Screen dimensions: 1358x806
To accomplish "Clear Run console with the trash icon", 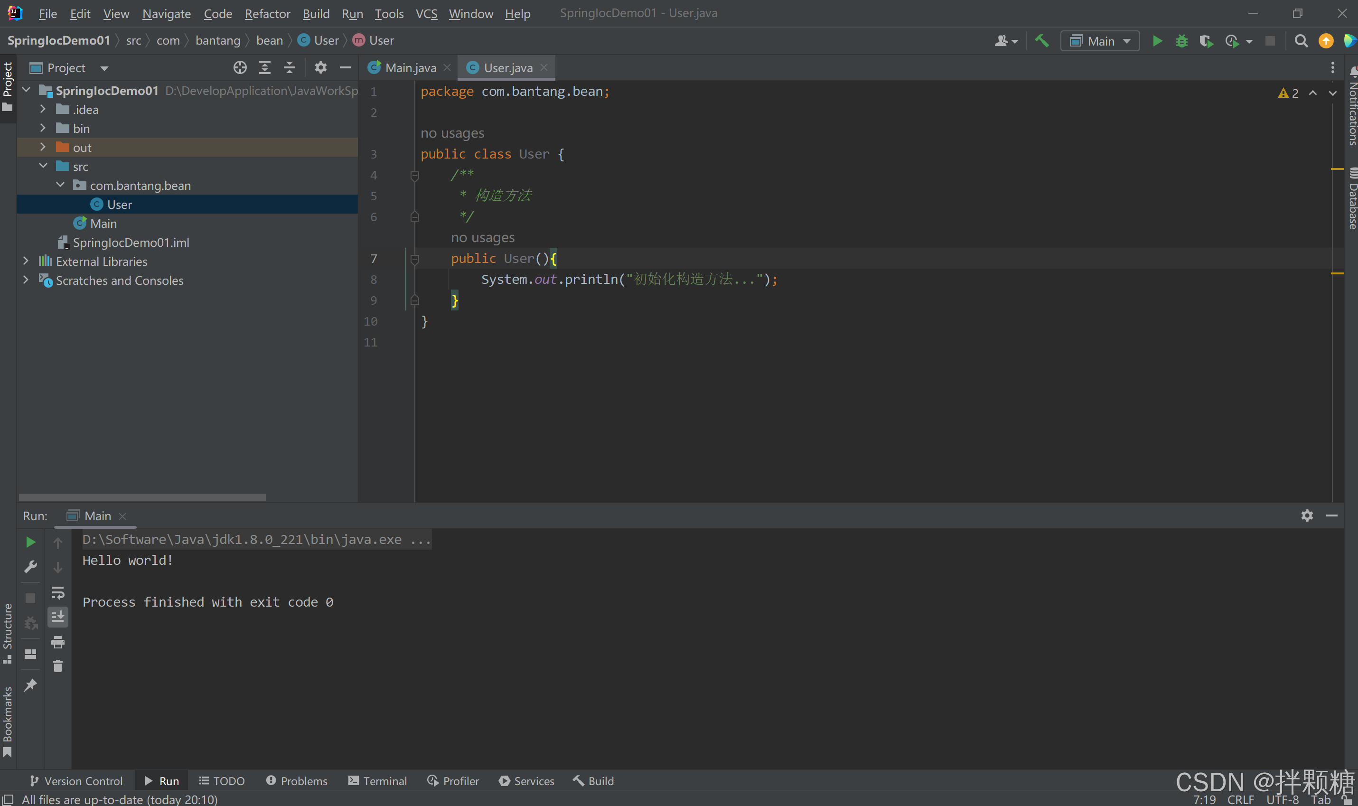I will [x=58, y=666].
